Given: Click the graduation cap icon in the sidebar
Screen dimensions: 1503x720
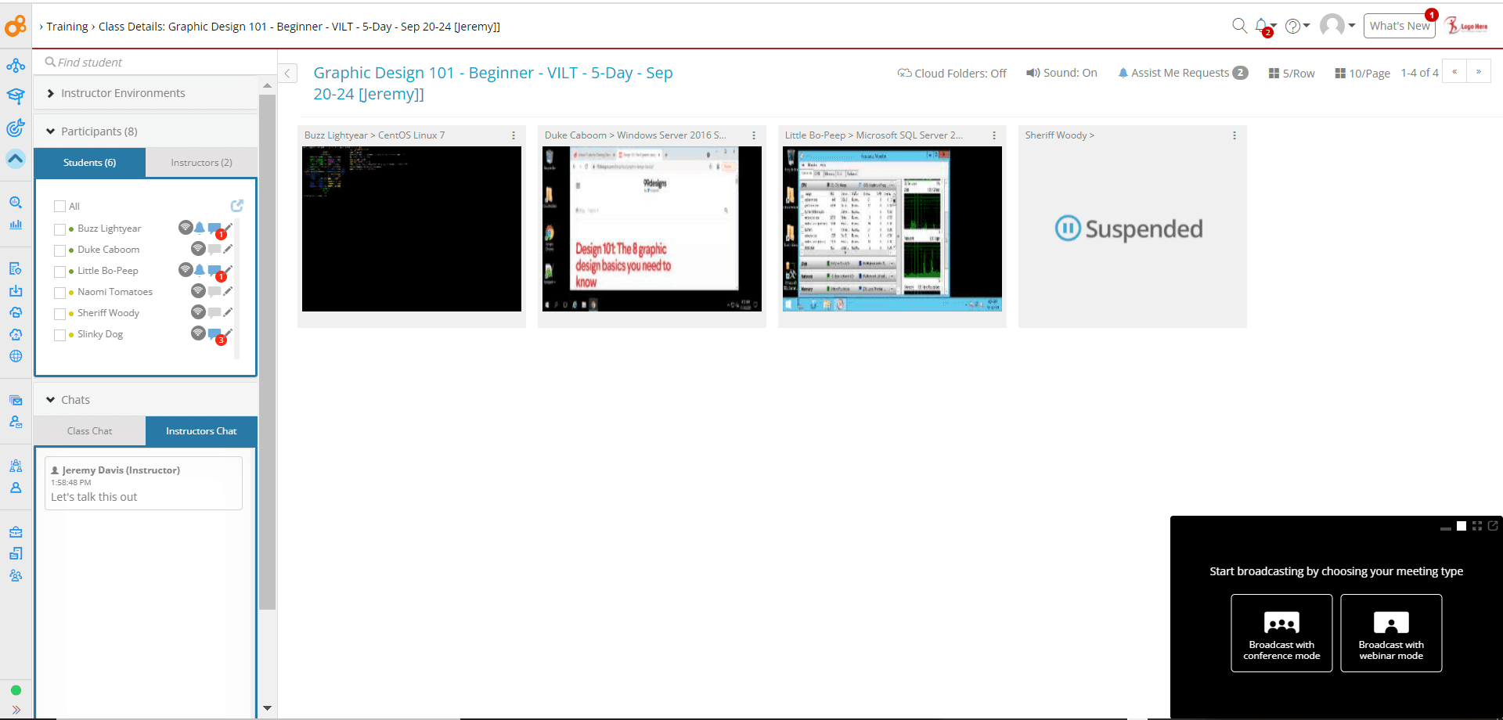Looking at the screenshot, I should coord(16,96).
